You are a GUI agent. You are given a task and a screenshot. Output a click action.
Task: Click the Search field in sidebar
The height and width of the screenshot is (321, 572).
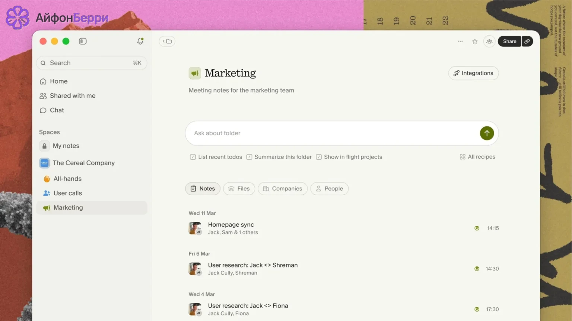pyautogui.click(x=92, y=63)
